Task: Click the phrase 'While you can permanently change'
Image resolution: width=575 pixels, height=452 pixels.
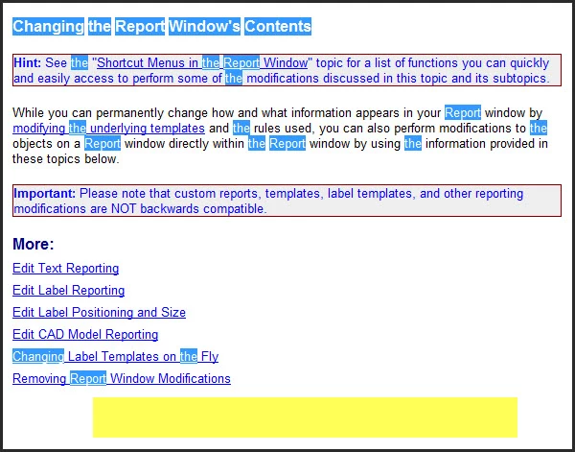Action: pos(110,112)
